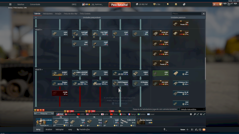Collapse the Nível VI rank section
The height and width of the screenshot is (134, 239).
point(39,70)
